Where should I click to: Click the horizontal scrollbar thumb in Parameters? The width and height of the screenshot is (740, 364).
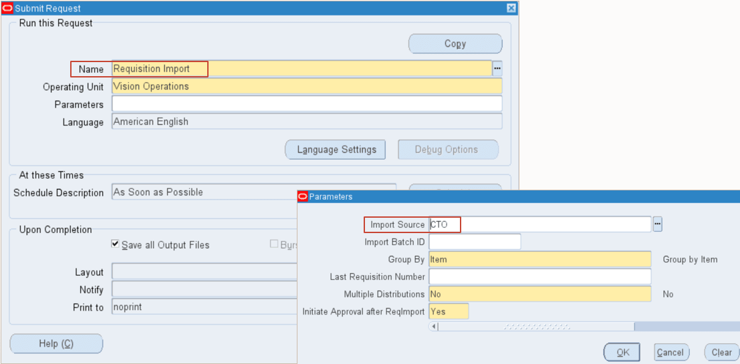pyautogui.click(x=537, y=327)
